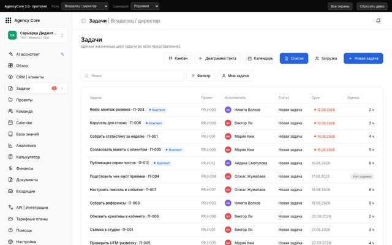Switch to Диаграмма Ганта view

(217, 58)
